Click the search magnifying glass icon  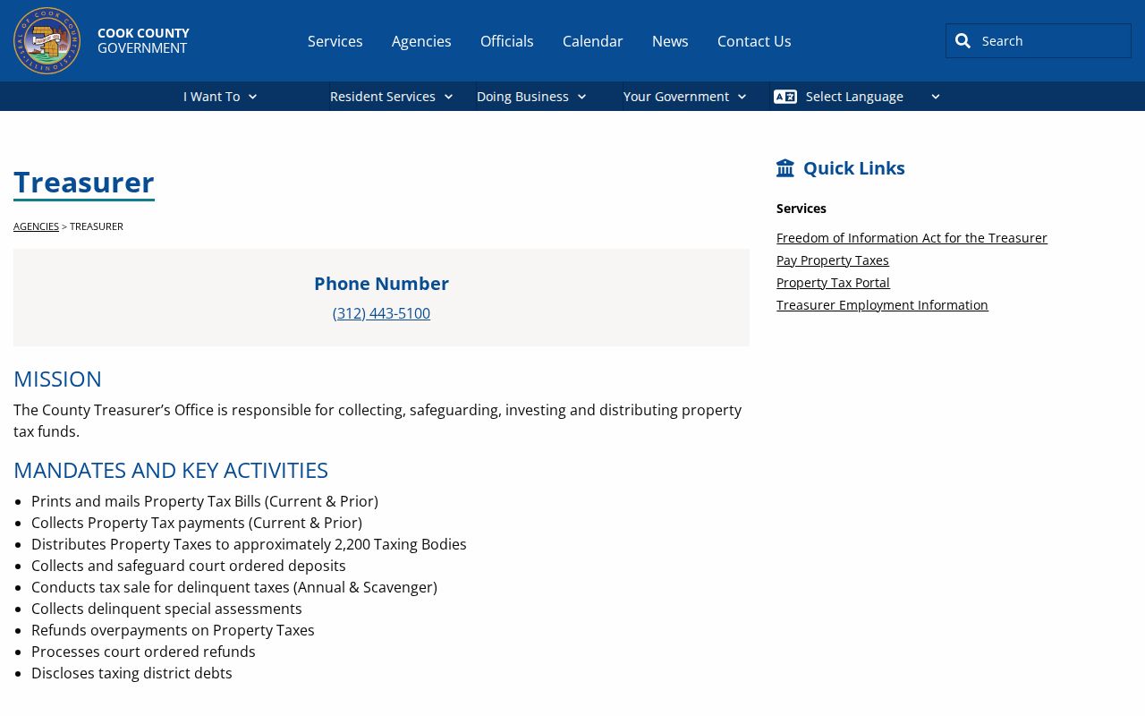point(963,40)
